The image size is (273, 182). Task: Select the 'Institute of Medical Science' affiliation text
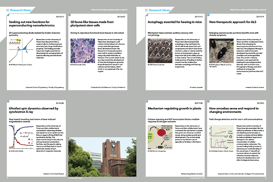point(255,87)
